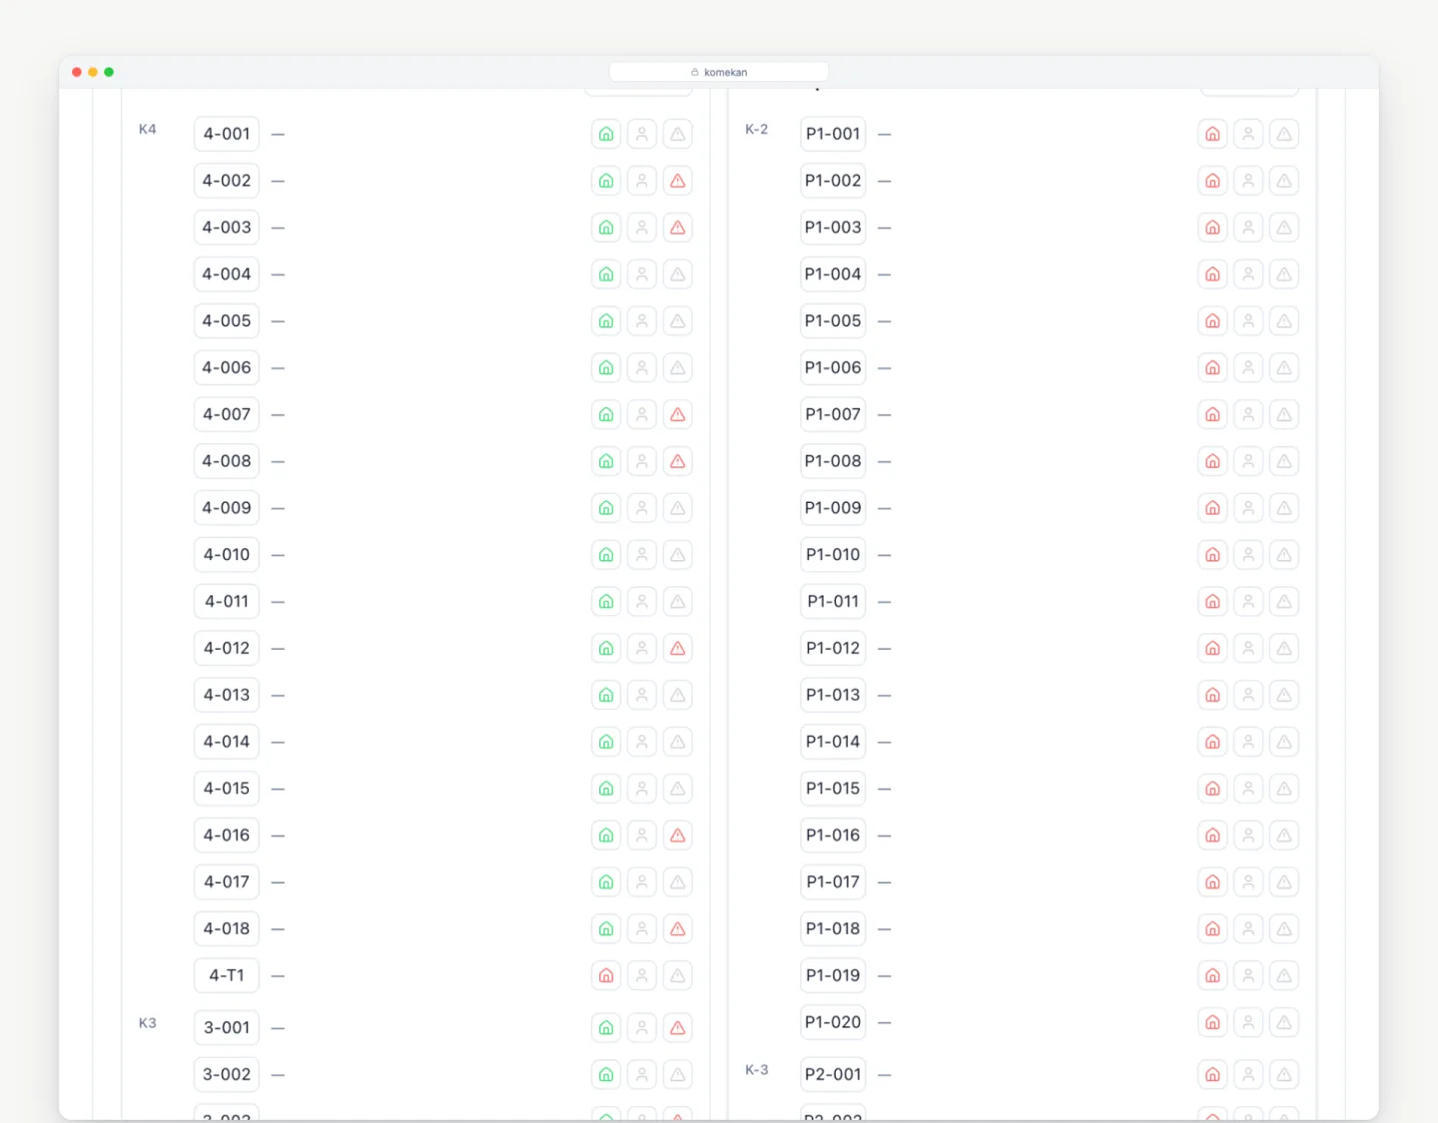This screenshot has height=1123, width=1438.
Task: Open the 4-016 unit tag
Action: (227, 836)
